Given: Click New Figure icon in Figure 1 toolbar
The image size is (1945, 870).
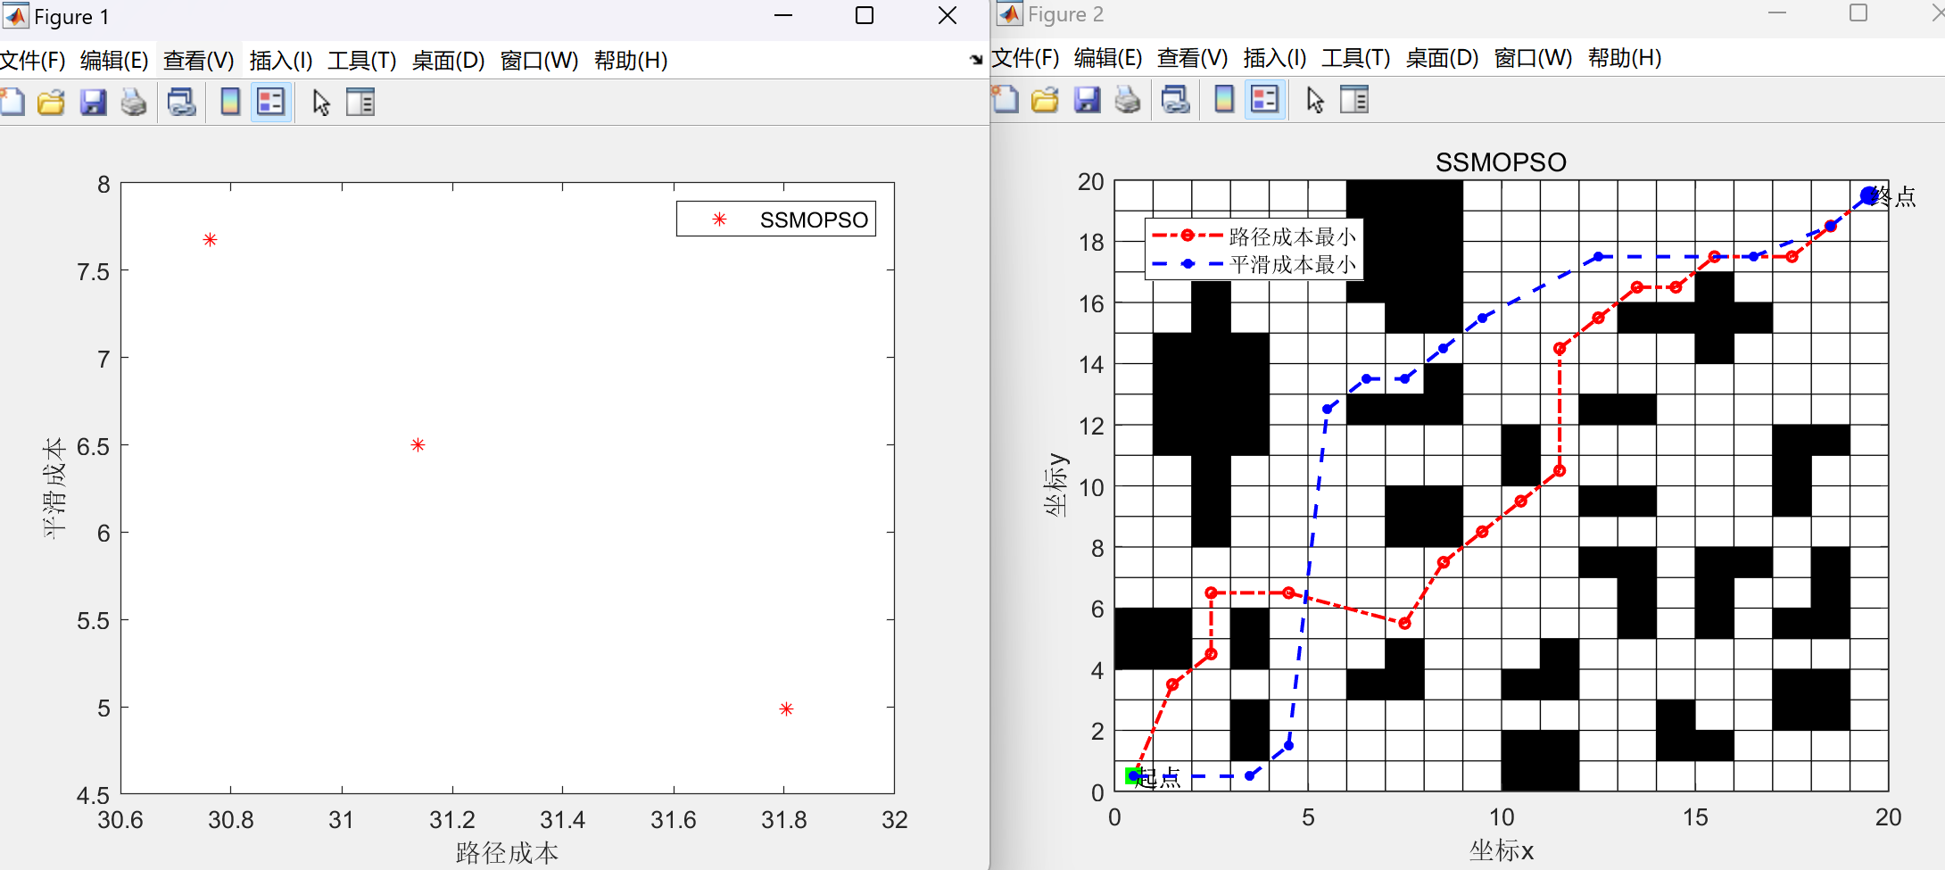Looking at the screenshot, I should (12, 102).
